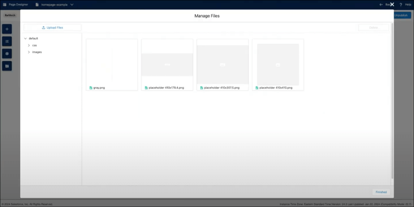Click the Page Designer app icon
The height and width of the screenshot is (207, 414).
click(x=5, y=5)
